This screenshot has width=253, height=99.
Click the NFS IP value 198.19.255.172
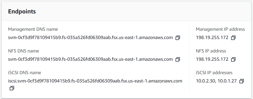[212, 59]
